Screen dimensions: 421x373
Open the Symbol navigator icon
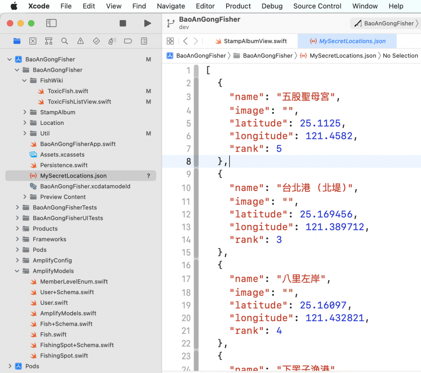49,41
